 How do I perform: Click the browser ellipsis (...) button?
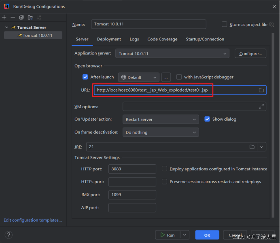point(166,78)
